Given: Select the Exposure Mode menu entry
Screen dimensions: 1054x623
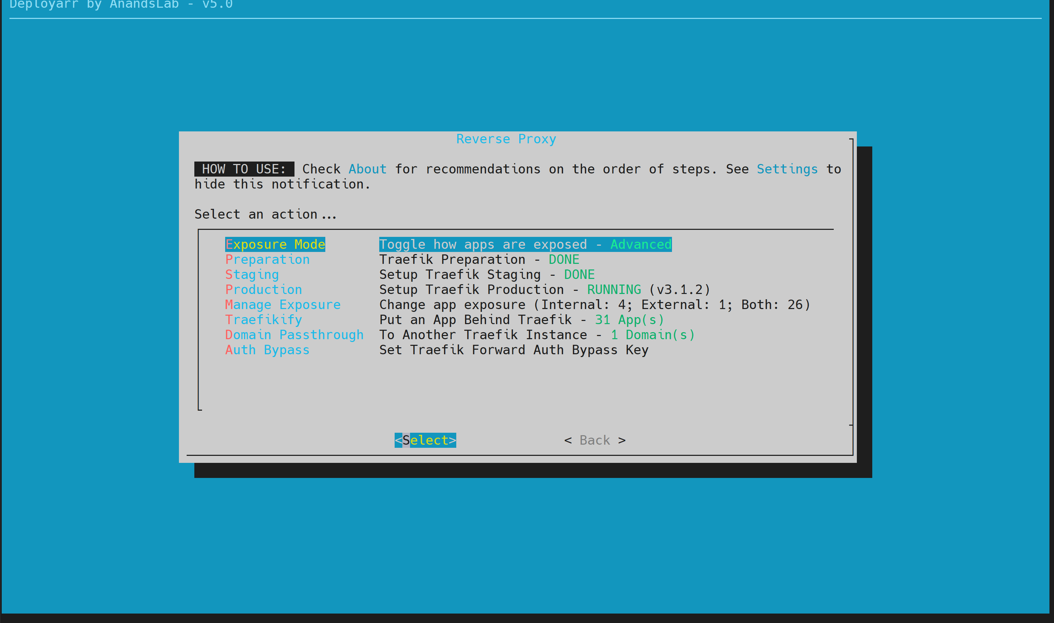Looking at the screenshot, I should [275, 244].
